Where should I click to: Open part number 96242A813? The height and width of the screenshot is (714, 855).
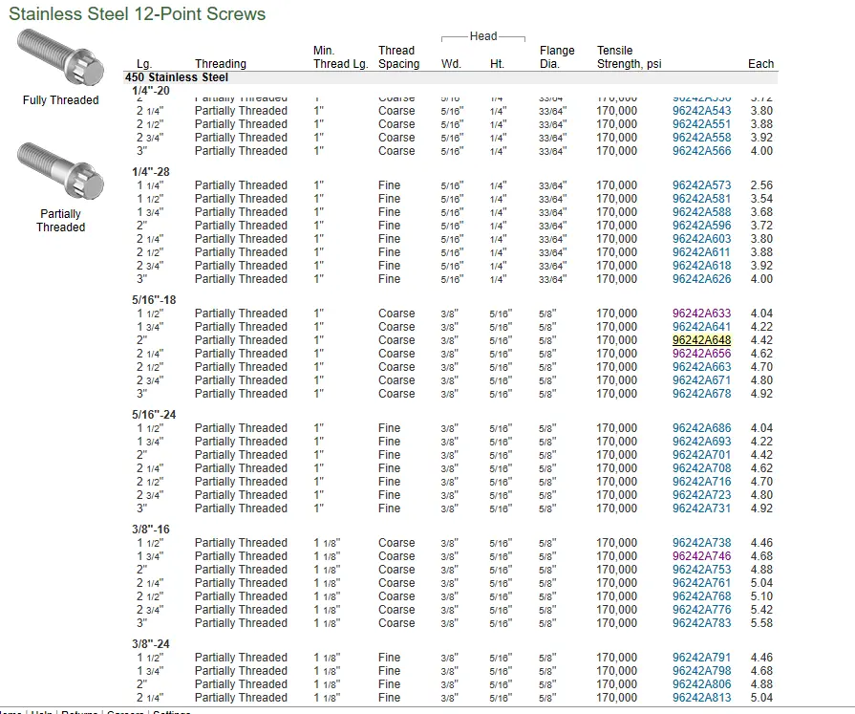point(701,698)
